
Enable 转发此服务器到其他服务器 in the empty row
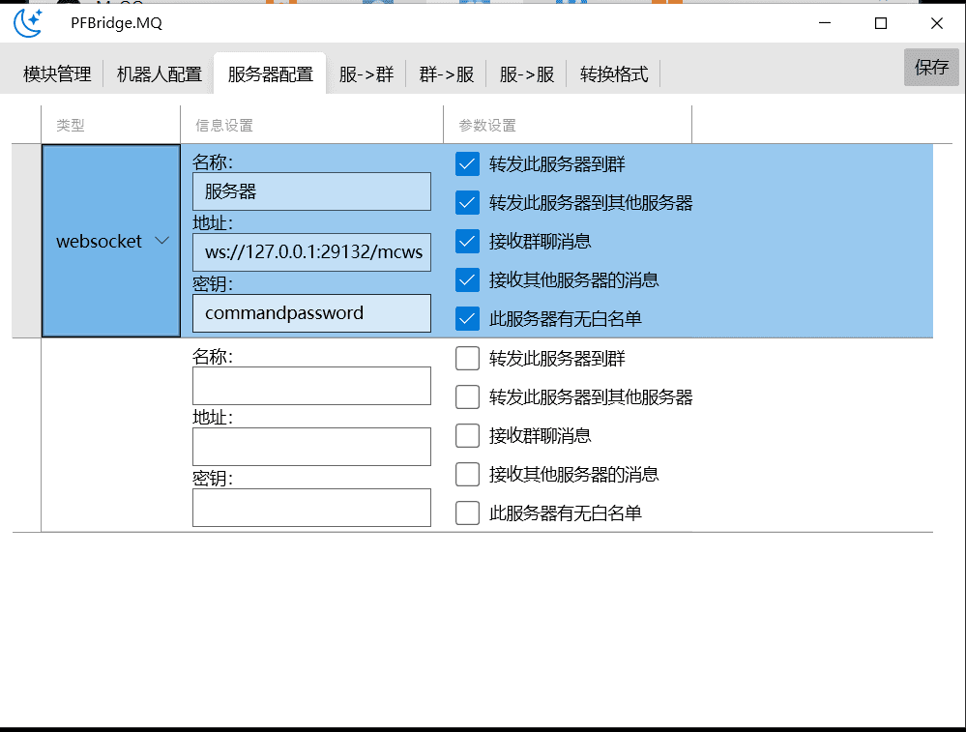tap(468, 397)
